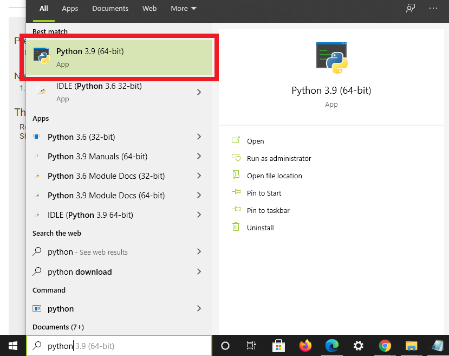Launch Microsoft Store from taskbar
449x356 pixels.
[278, 346]
